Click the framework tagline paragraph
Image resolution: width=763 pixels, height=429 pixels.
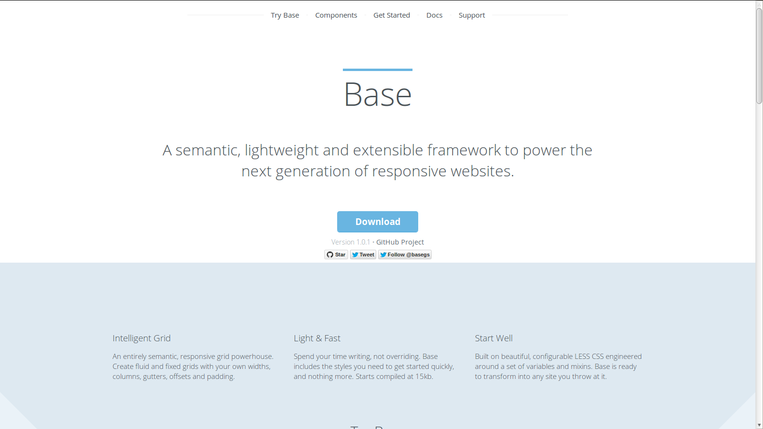378,161
